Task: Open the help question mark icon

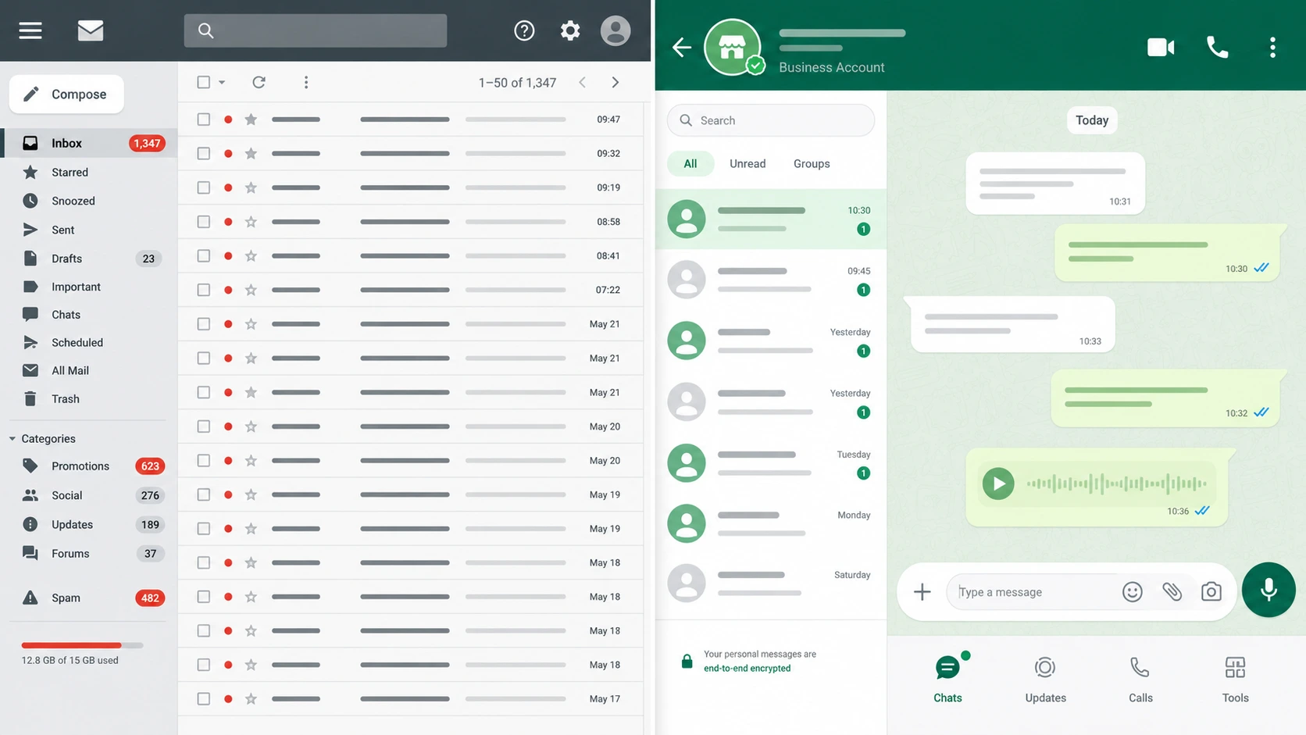Action: click(524, 30)
